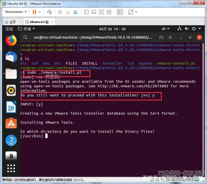Viewport: 207px width, 184px height.
Task: Select the Ubuntu 64 位 tab
Action: click(x=37, y=22)
